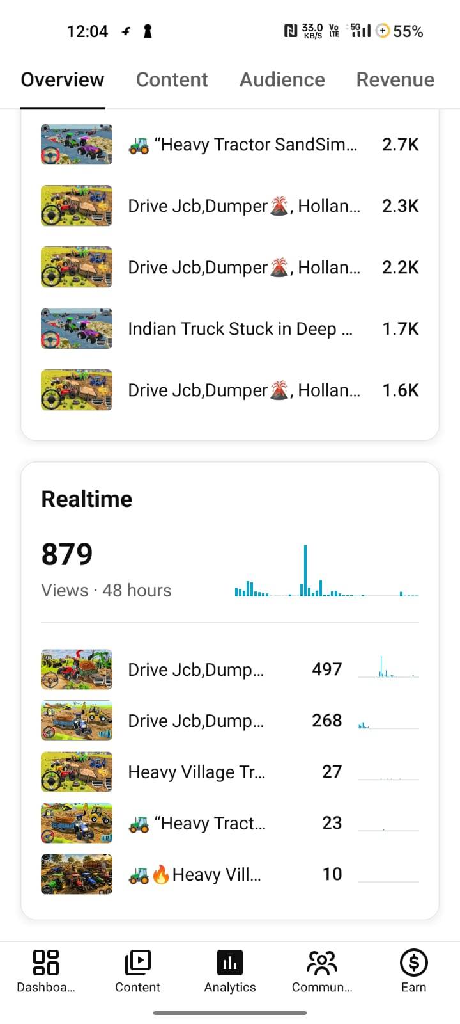The height and width of the screenshot is (1024, 460).
Task: Switch to the Content analytics tab
Action: coord(172,79)
